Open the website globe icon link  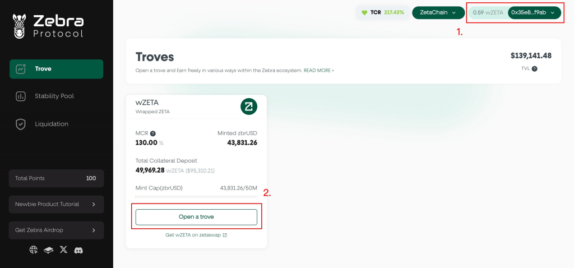pyautogui.click(x=34, y=249)
